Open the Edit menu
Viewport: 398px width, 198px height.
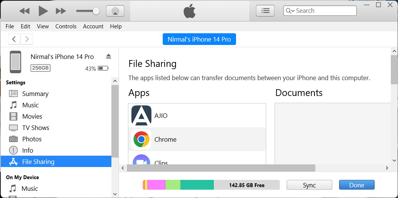(25, 26)
